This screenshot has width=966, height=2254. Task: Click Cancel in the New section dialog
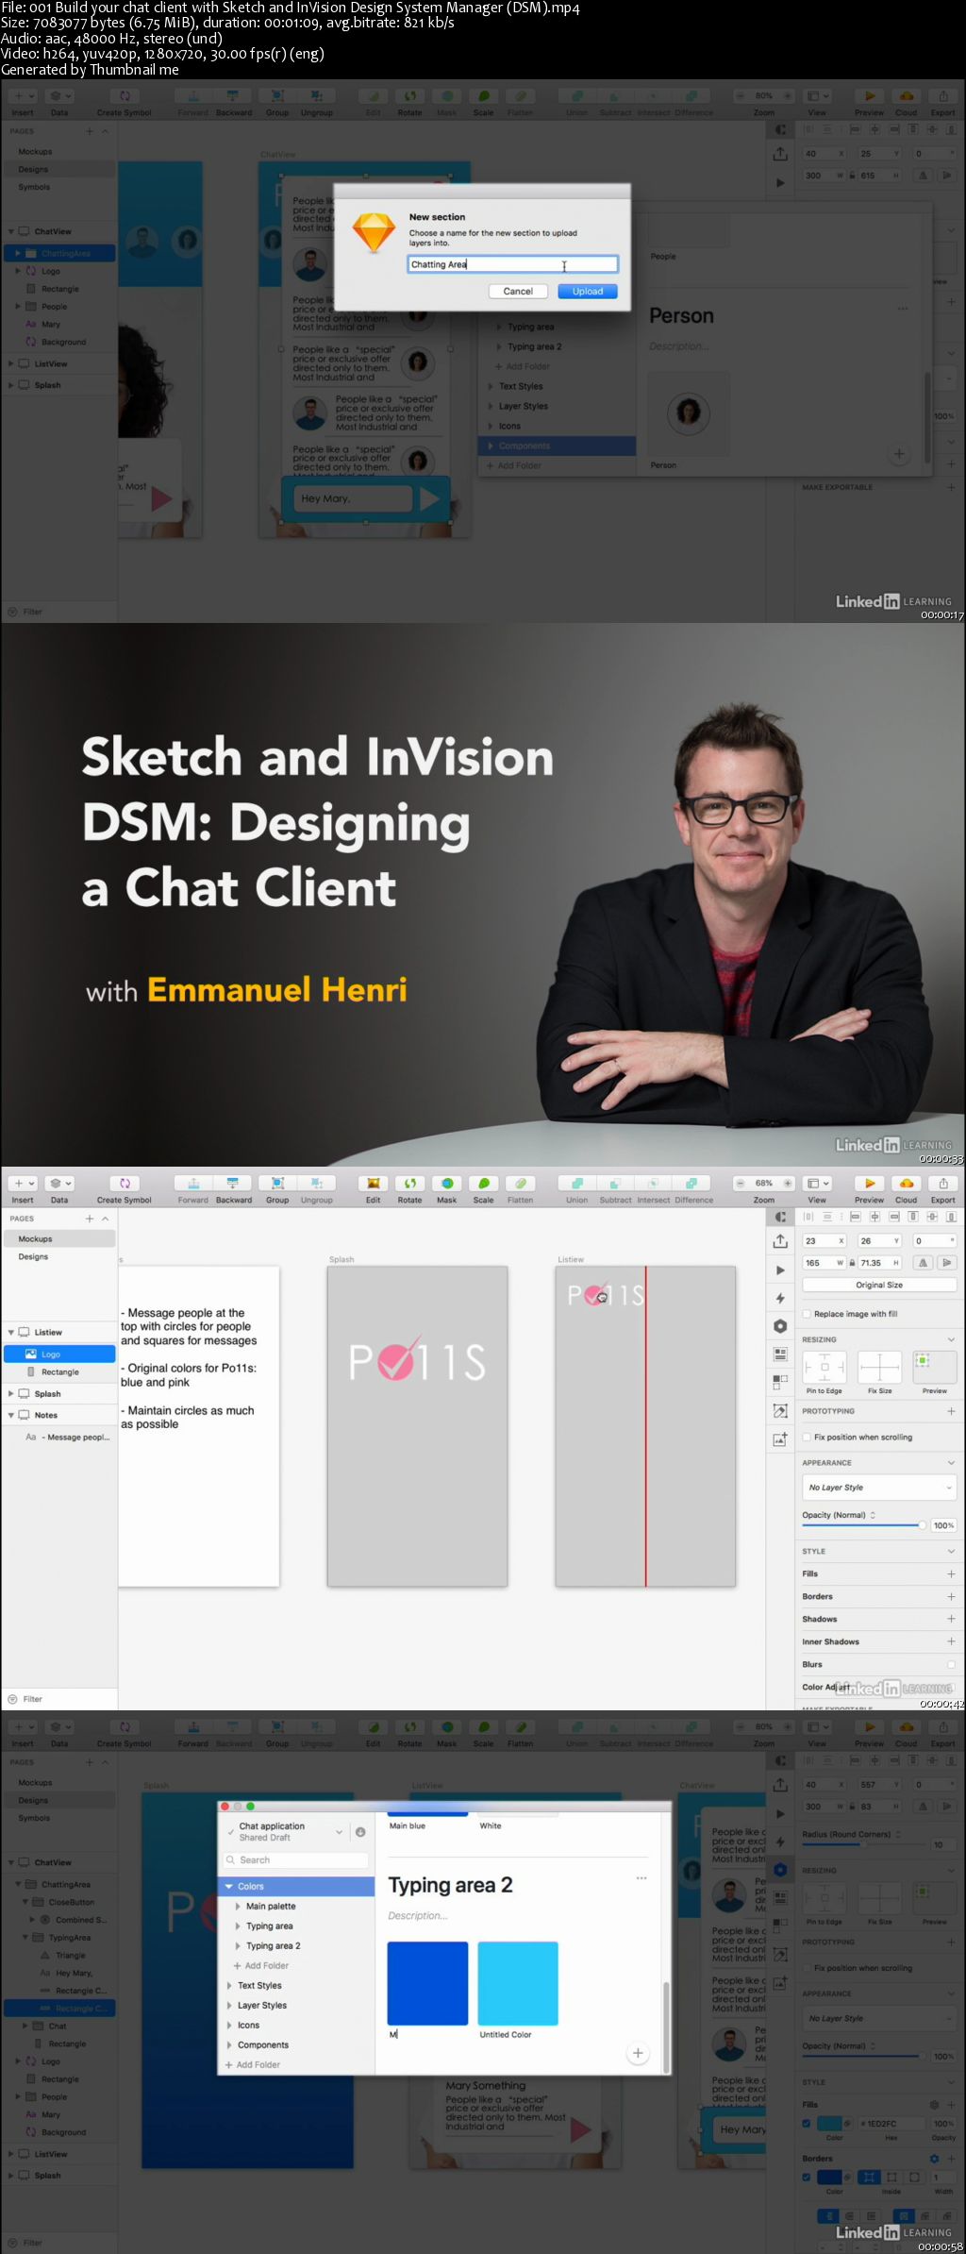pyautogui.click(x=518, y=291)
